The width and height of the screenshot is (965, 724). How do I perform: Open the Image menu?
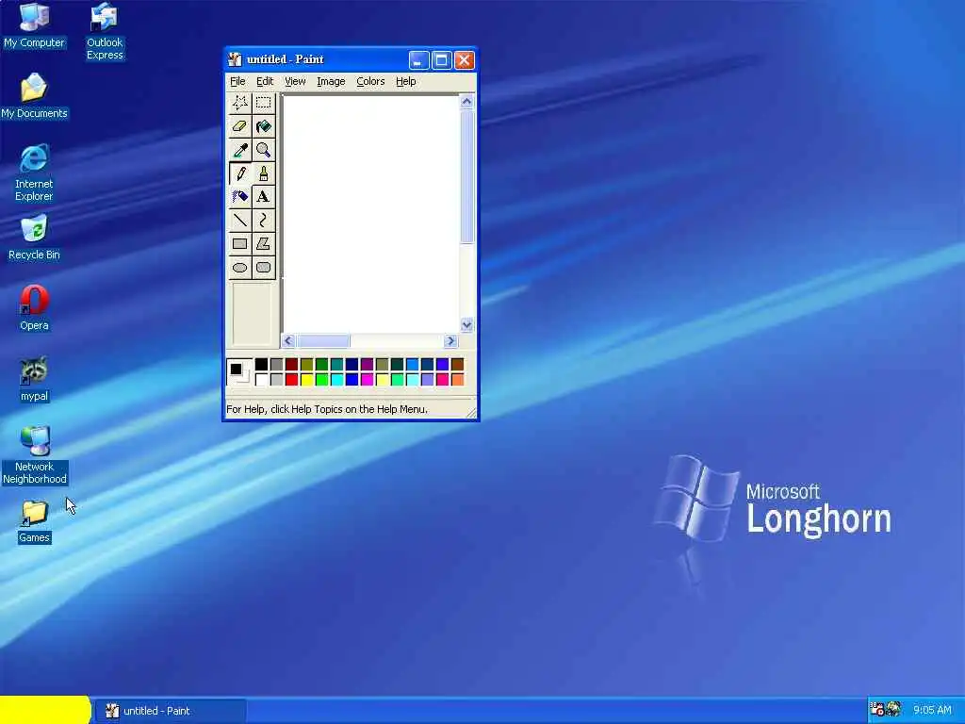(x=331, y=81)
